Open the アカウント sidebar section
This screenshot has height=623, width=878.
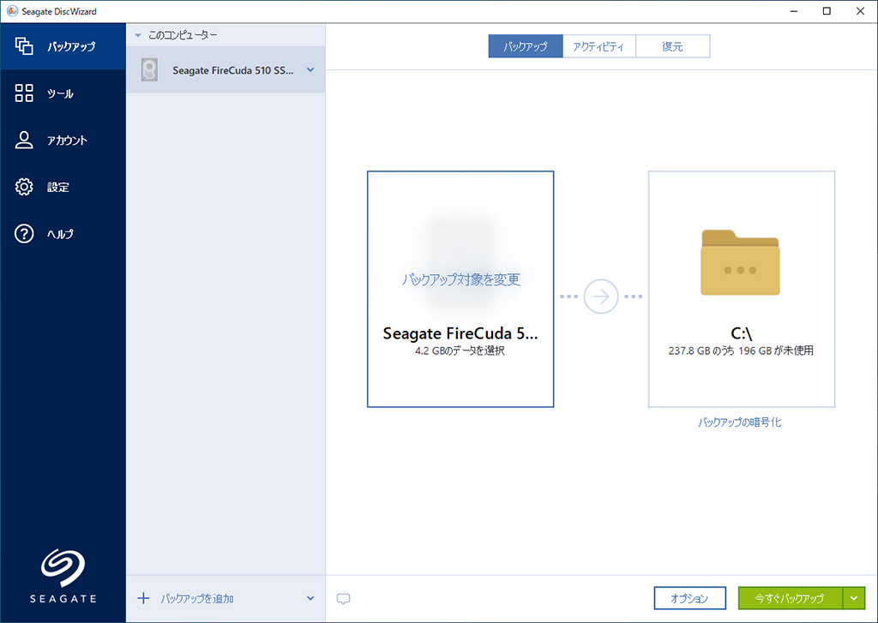click(x=63, y=140)
